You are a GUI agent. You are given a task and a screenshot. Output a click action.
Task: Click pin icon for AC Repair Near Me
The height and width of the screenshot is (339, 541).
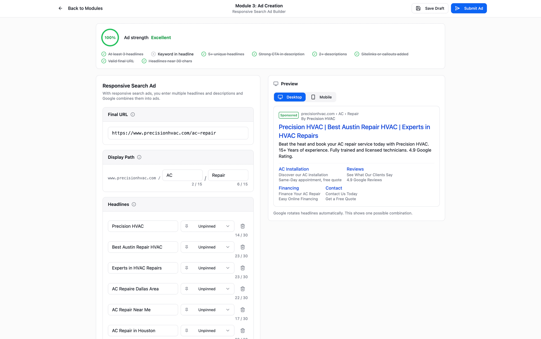pyautogui.click(x=187, y=310)
